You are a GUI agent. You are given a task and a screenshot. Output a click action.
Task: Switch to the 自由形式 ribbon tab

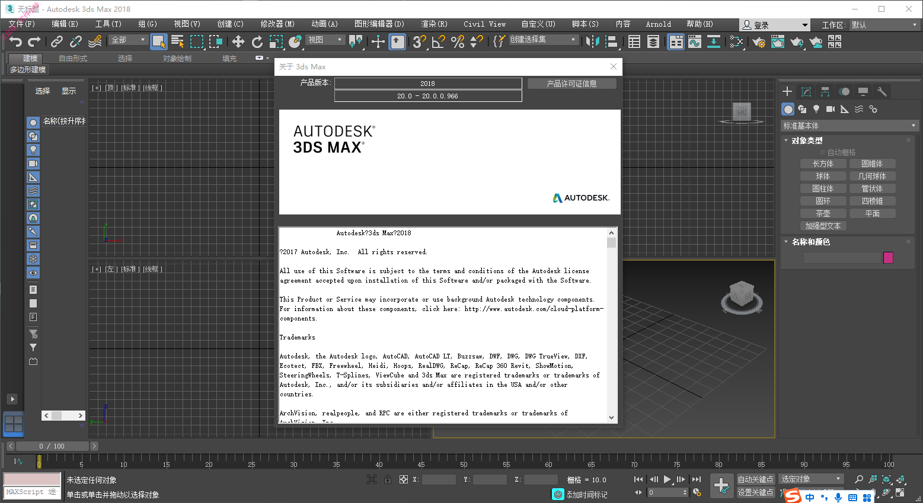[73, 58]
